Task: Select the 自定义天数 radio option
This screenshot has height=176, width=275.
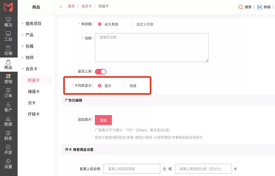Action: click(131, 24)
